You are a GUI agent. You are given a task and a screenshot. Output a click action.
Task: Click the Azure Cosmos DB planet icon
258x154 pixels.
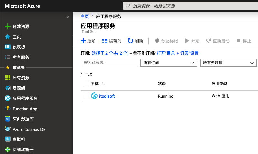click(7, 129)
